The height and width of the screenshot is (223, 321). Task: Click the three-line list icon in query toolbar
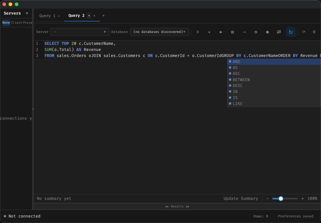(x=198, y=32)
